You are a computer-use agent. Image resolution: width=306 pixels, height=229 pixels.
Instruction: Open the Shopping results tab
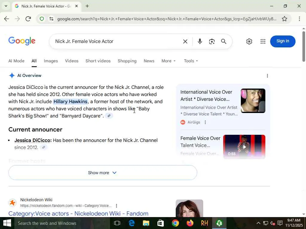127,61
